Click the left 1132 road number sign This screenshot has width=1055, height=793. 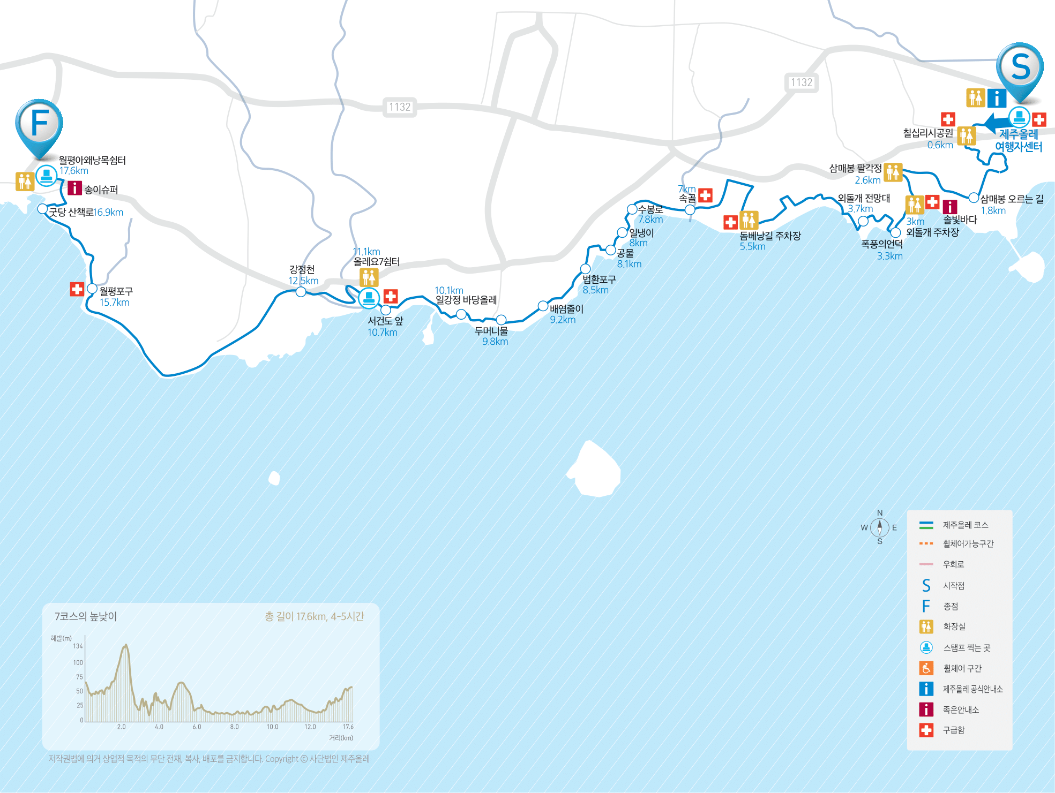tap(400, 107)
